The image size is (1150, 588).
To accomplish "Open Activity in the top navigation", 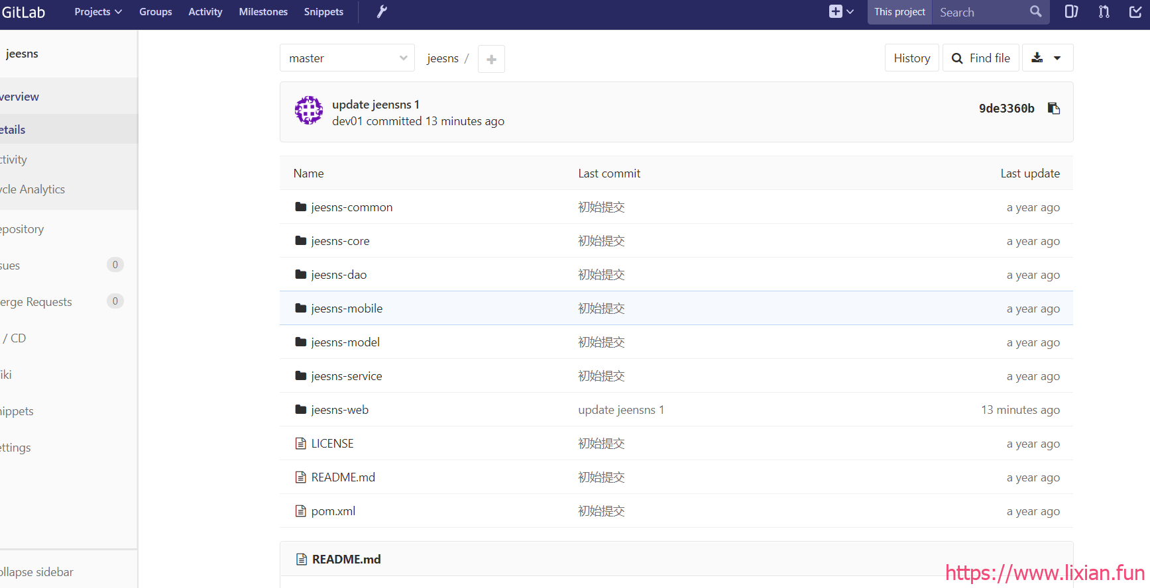I will pyautogui.click(x=205, y=12).
